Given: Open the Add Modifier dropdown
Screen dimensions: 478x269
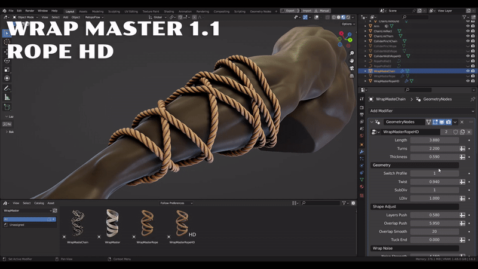Looking at the screenshot, I should click(422, 111).
